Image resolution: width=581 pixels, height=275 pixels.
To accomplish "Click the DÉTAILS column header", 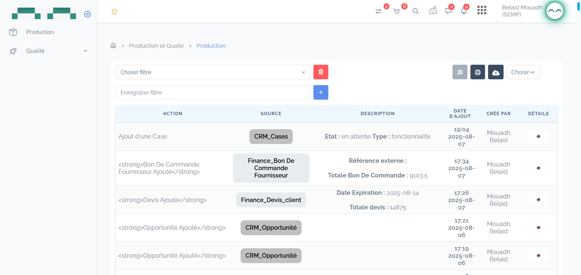I will [538, 114].
